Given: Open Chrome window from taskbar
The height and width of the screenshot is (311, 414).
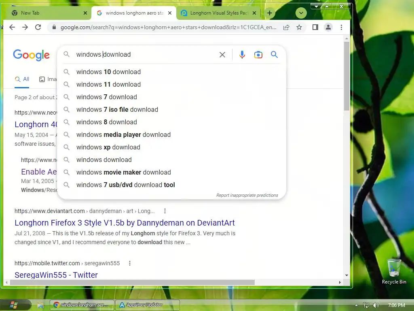Looking at the screenshot, I should (x=82, y=305).
